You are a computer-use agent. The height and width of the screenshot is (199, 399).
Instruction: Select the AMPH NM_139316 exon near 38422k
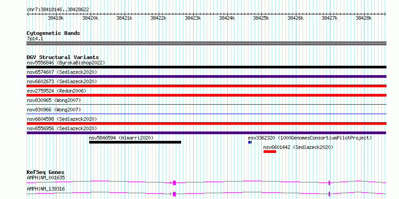click(x=174, y=194)
